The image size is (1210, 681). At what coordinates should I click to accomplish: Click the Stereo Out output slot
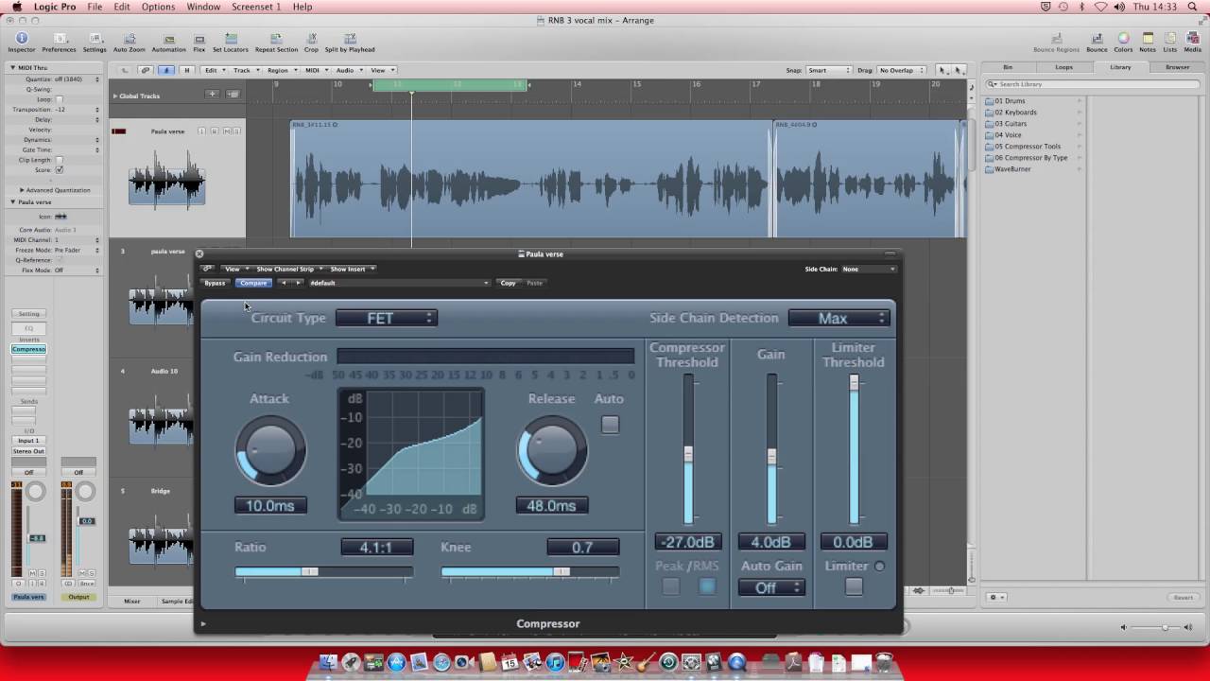pos(28,451)
